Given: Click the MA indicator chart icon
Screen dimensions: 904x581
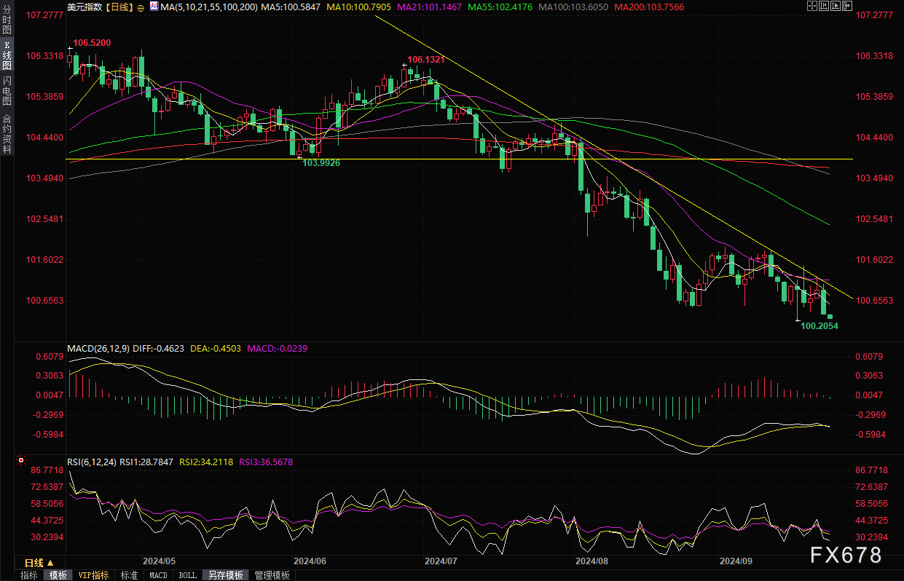Looking at the screenshot, I should [x=153, y=7].
